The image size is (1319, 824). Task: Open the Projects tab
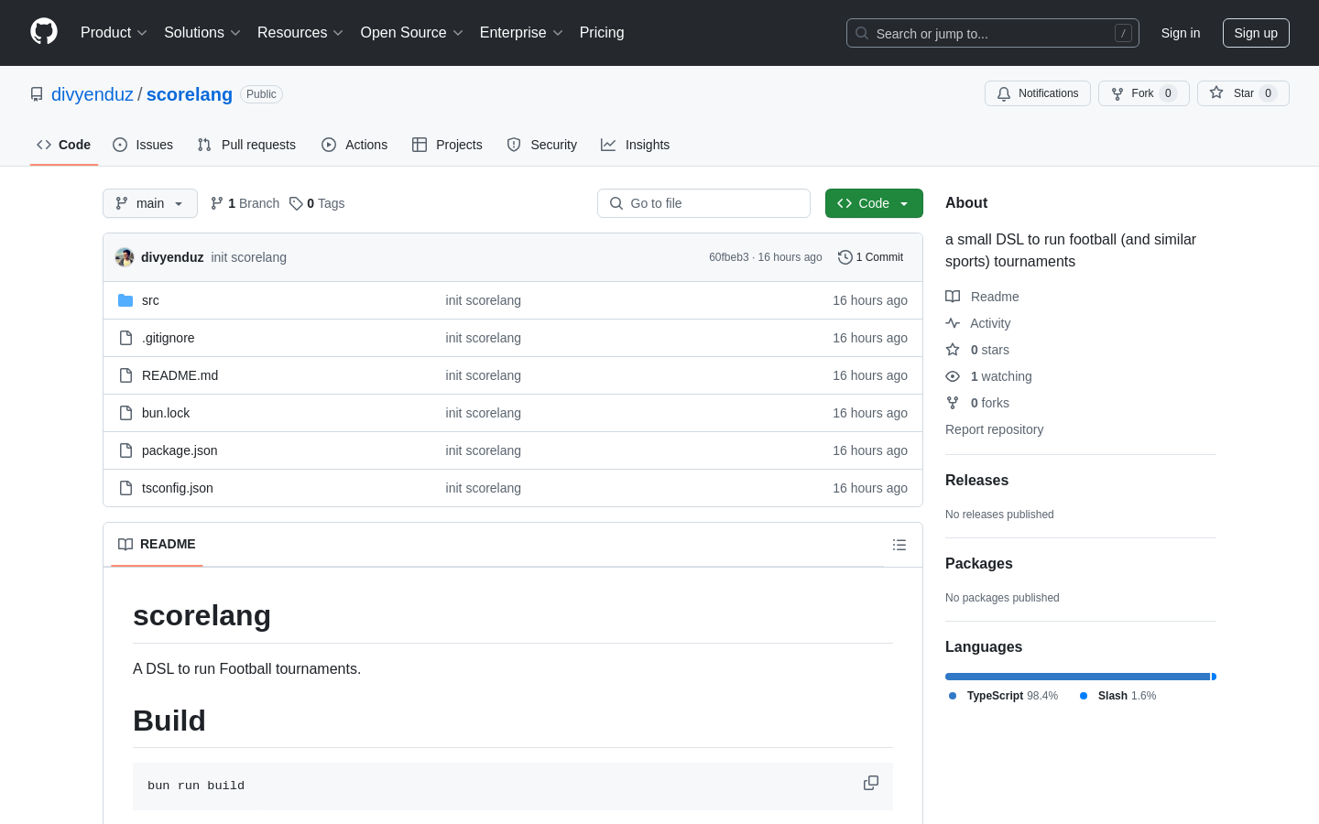click(x=447, y=145)
